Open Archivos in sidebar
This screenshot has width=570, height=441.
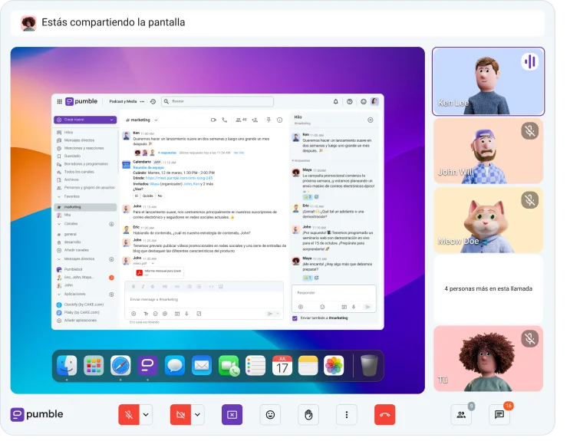pyautogui.click(x=71, y=179)
